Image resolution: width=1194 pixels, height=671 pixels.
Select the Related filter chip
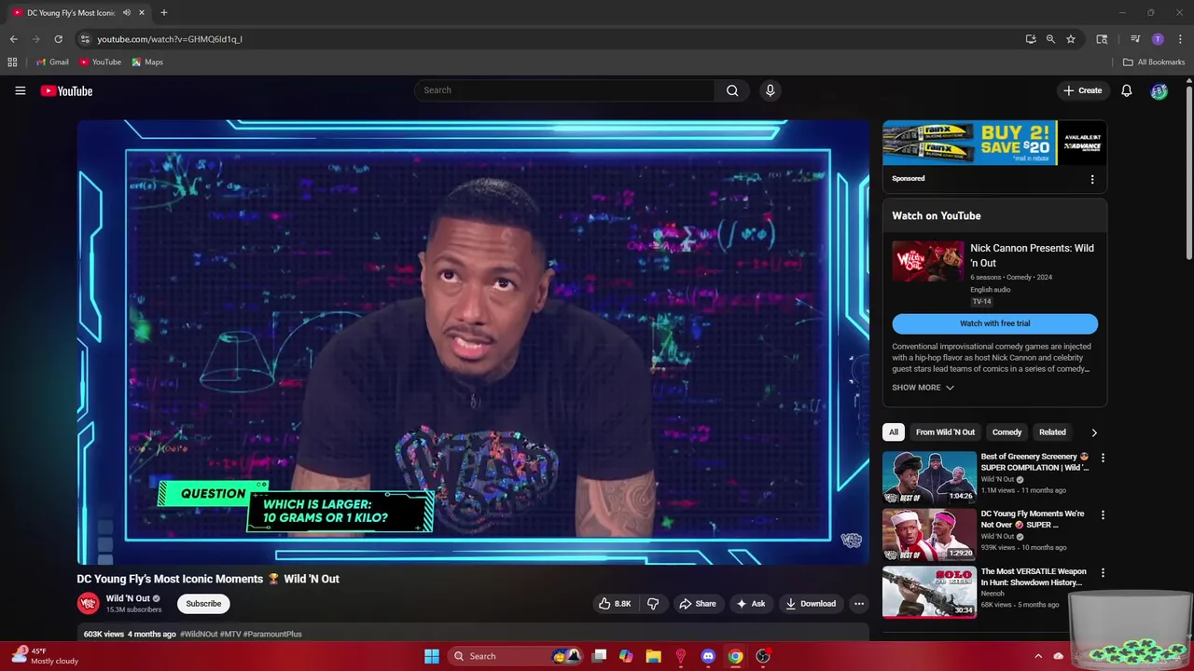pos(1052,432)
